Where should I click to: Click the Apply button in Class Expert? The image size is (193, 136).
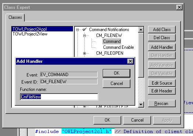click(x=167, y=120)
